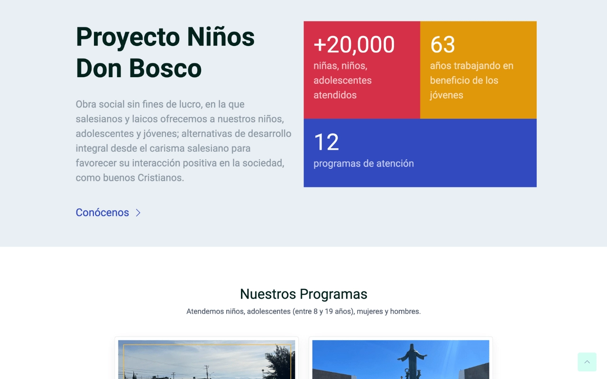Open the left program card photo
The width and height of the screenshot is (607, 379).
coord(206,359)
